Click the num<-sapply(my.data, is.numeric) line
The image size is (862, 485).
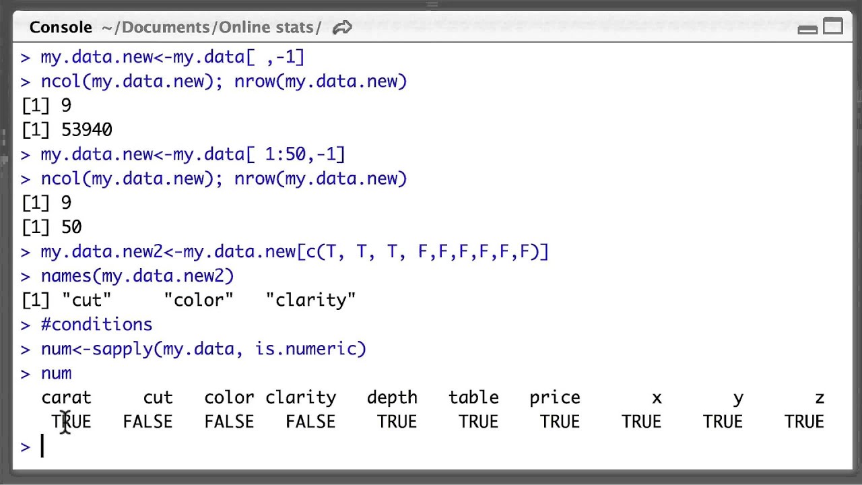pos(203,348)
